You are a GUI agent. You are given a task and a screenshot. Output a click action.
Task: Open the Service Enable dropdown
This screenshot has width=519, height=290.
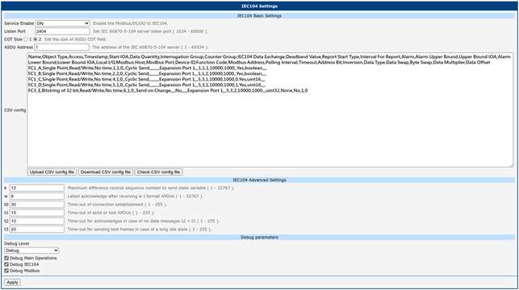[x=62, y=23]
